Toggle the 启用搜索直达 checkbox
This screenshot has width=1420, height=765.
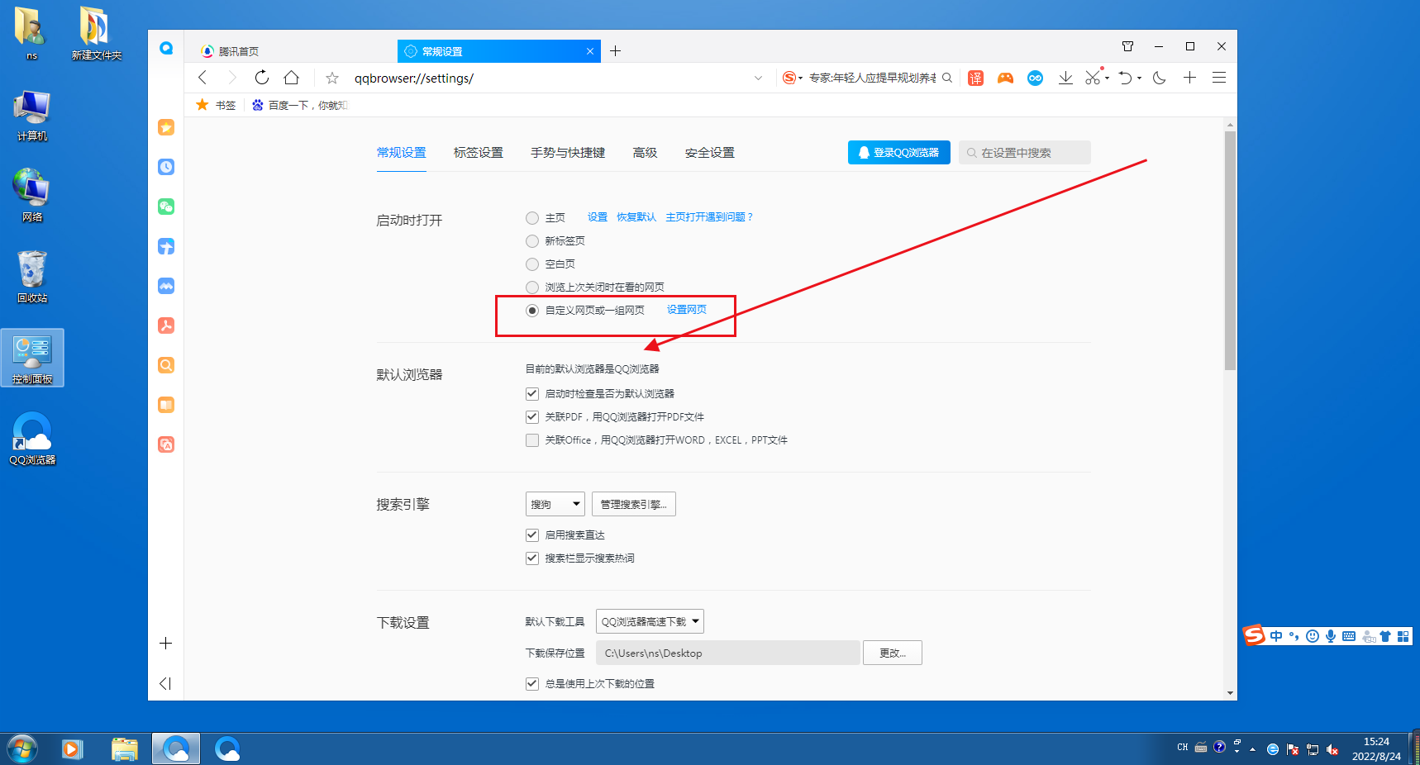[532, 535]
